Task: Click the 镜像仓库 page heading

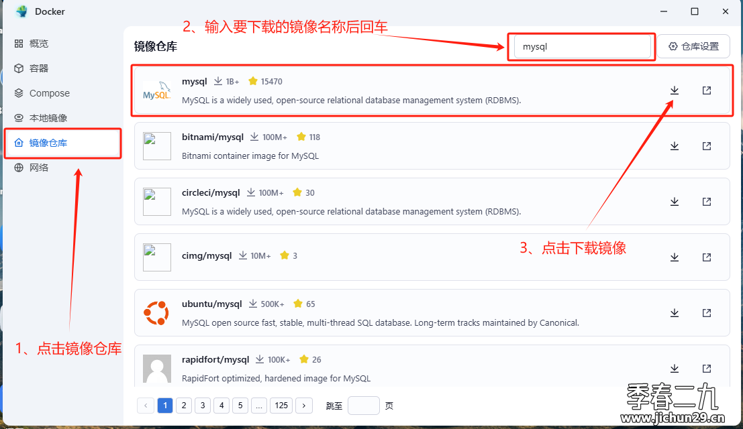Action: tap(156, 46)
